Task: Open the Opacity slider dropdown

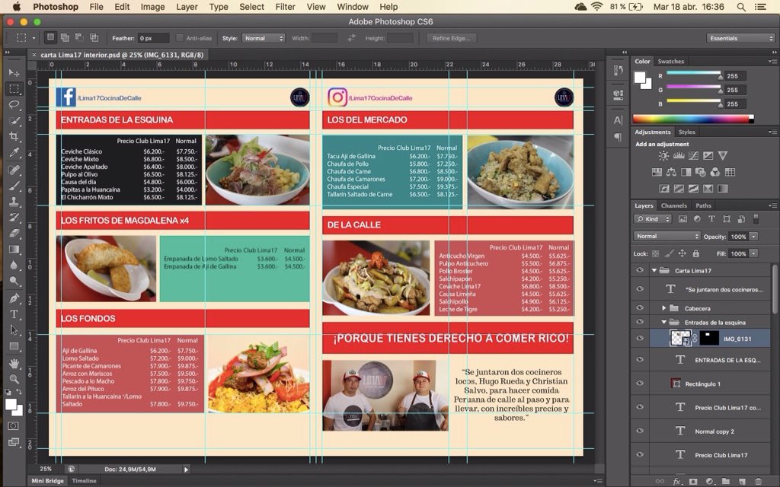Action: [754, 237]
